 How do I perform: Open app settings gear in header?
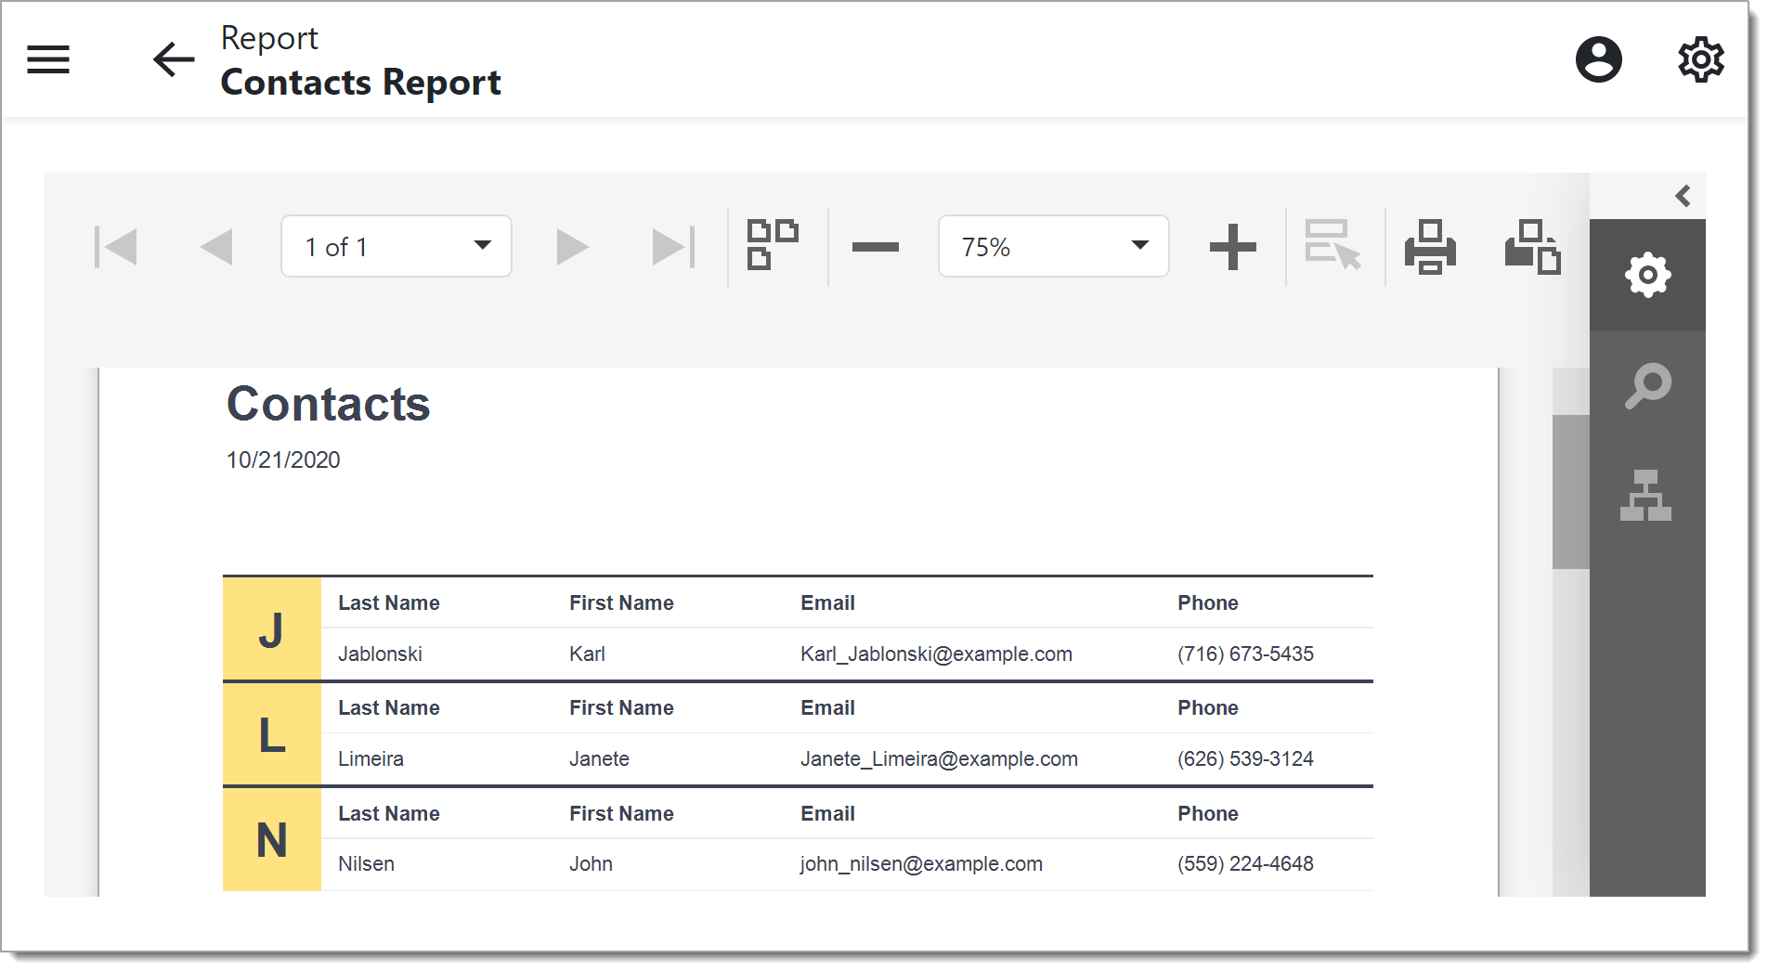tap(1700, 59)
